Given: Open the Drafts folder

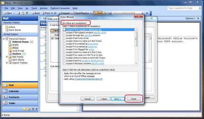Looking at the screenshot, I should pyautogui.click(x=15, y=45).
